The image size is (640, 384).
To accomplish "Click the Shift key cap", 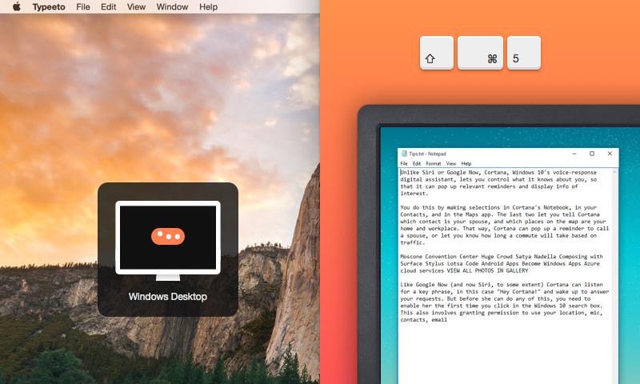I will coord(436,53).
